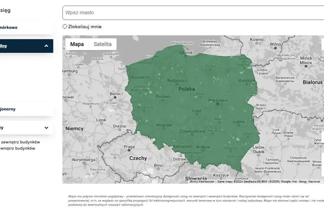Image resolution: width=324 pixels, height=211 pixels.
Task: Click the Wpisz miasto search field
Action: pyautogui.click(x=193, y=13)
